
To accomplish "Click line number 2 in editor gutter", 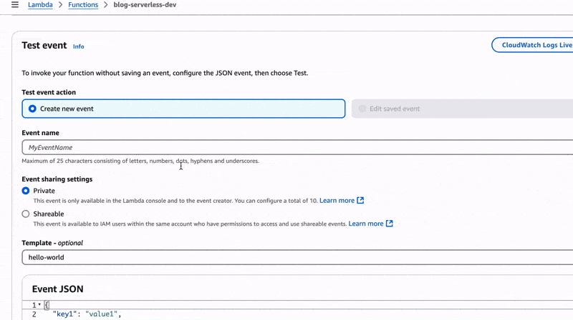I will [x=34, y=314].
